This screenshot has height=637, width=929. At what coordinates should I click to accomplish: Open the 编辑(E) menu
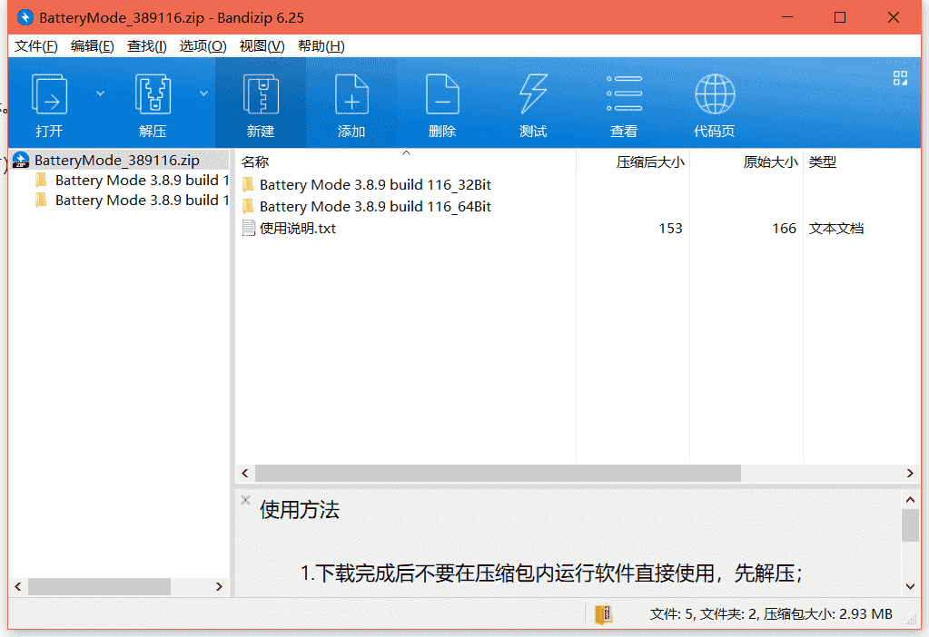coord(92,46)
